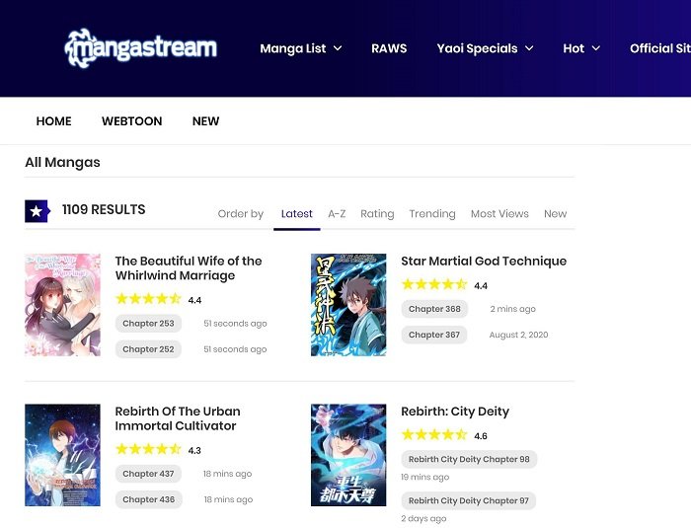Click the Rebirth: City Deity cover image
Image resolution: width=691 pixels, height=528 pixels.
348,455
